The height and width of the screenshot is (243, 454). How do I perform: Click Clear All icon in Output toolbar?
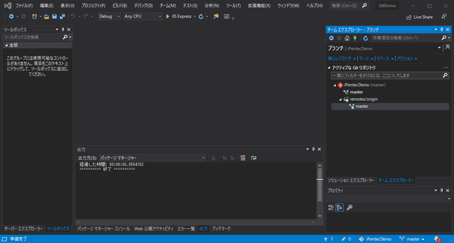(243, 158)
